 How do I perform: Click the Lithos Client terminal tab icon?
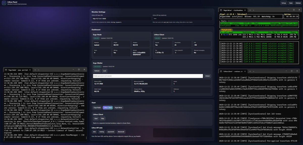(x=221, y=71)
